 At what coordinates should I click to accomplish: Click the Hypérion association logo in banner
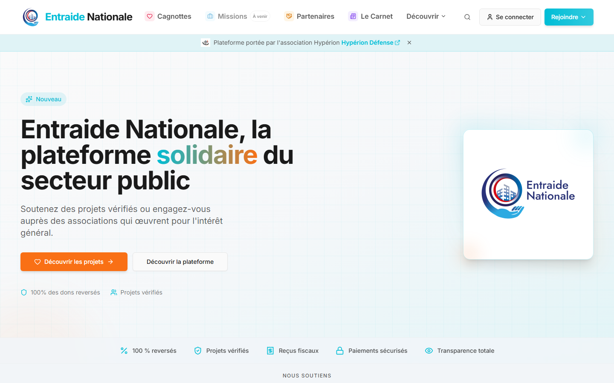[x=206, y=43]
